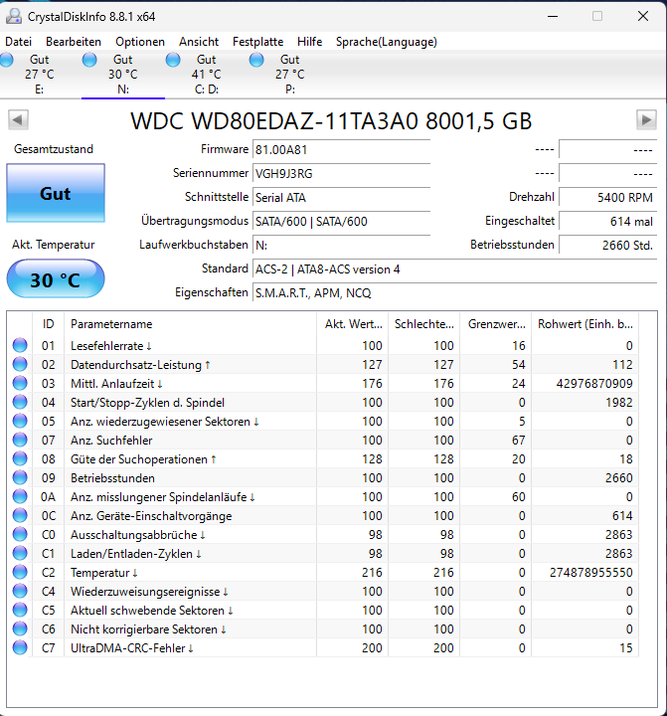Click the Schlechte... column header
The height and width of the screenshot is (716, 667).
(x=424, y=324)
